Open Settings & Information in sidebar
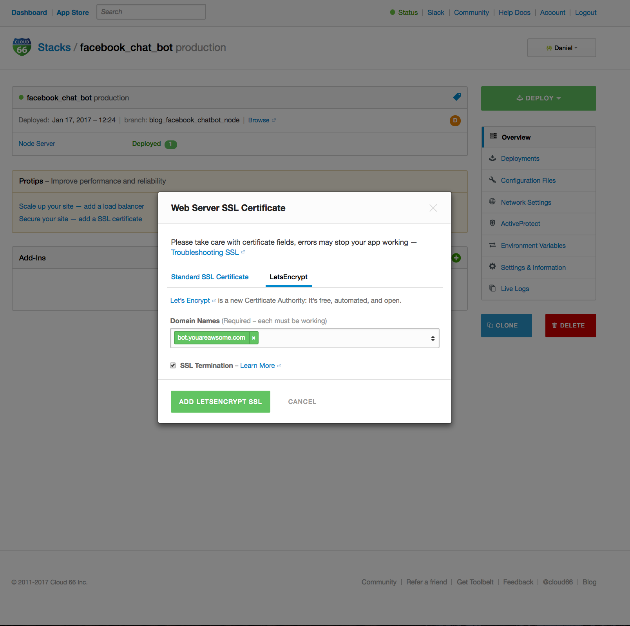The height and width of the screenshot is (626, 630). tap(539, 268)
